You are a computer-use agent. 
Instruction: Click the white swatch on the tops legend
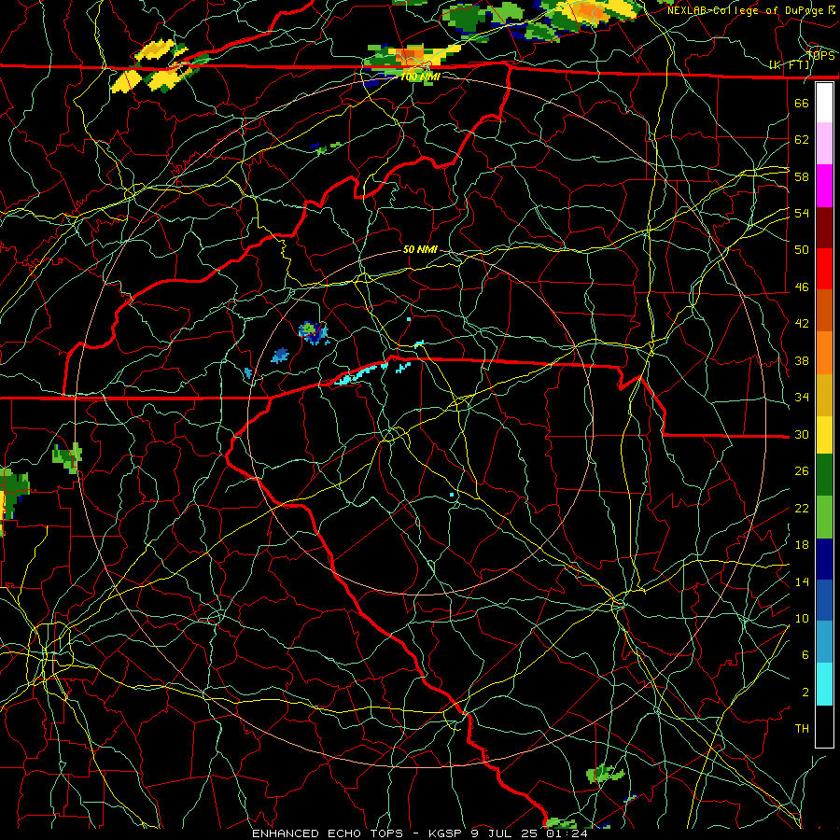tap(824, 103)
